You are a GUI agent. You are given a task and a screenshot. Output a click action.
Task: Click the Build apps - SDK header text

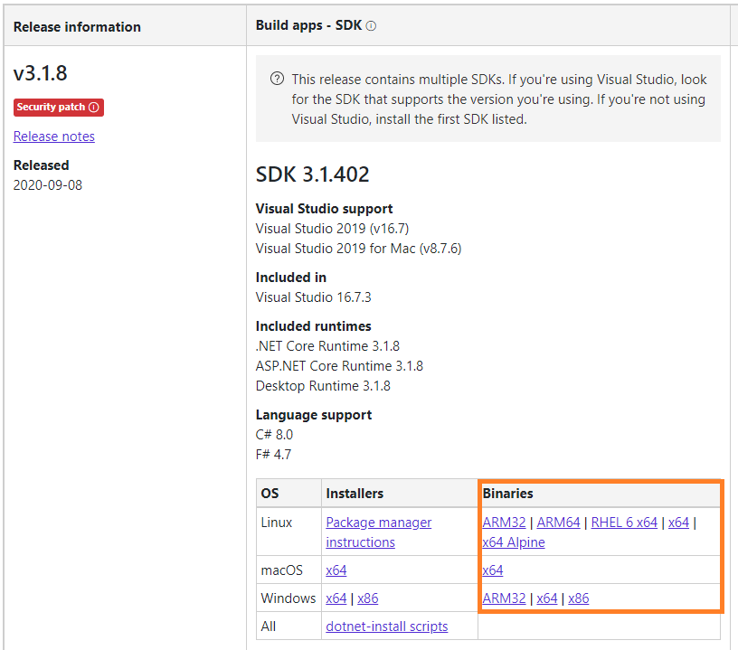click(x=308, y=25)
